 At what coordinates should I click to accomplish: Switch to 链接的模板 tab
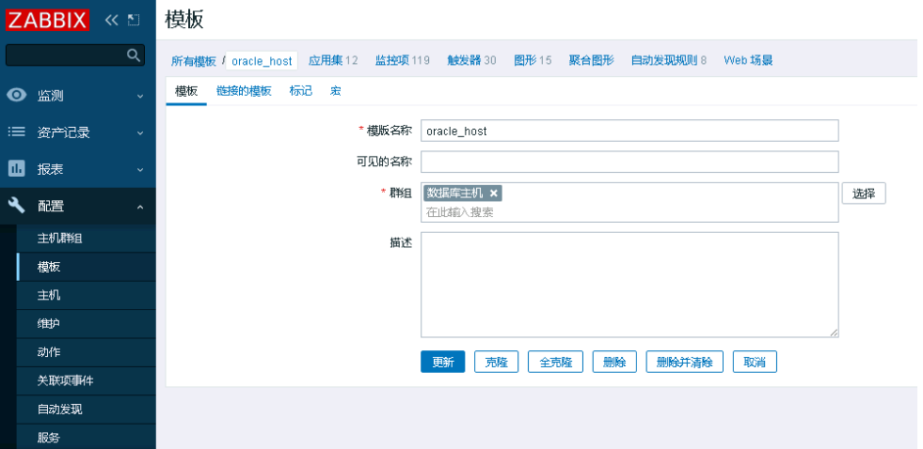[244, 91]
